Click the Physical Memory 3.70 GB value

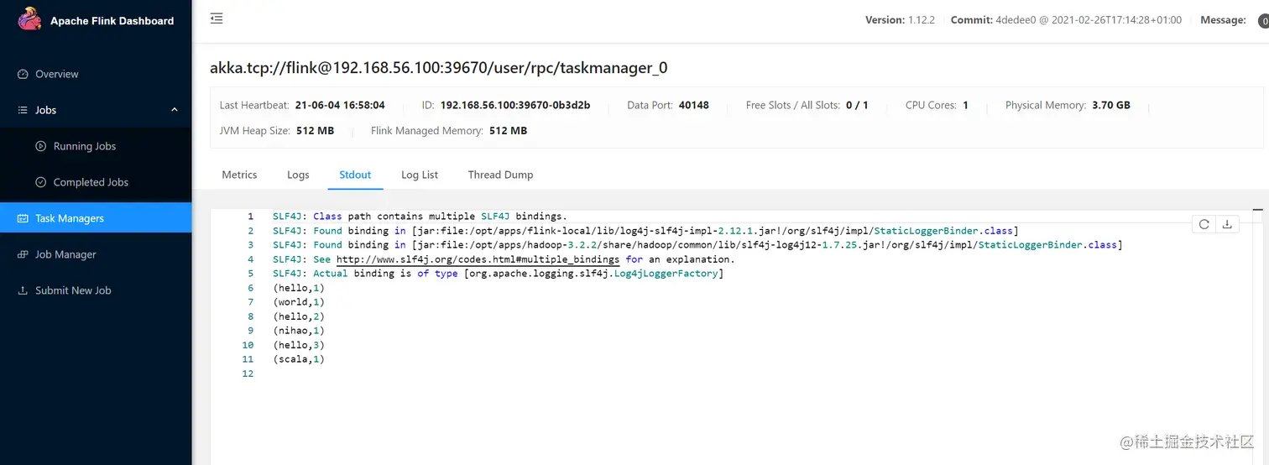pyautogui.click(x=1111, y=106)
